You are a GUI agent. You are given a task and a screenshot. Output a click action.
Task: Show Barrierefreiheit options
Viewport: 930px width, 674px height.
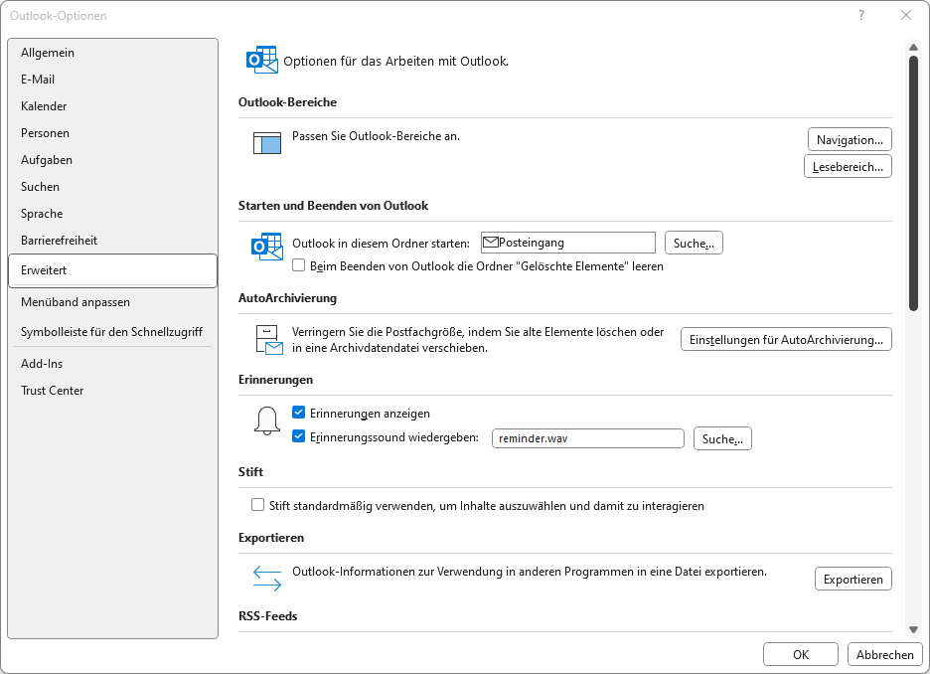pyautogui.click(x=112, y=241)
